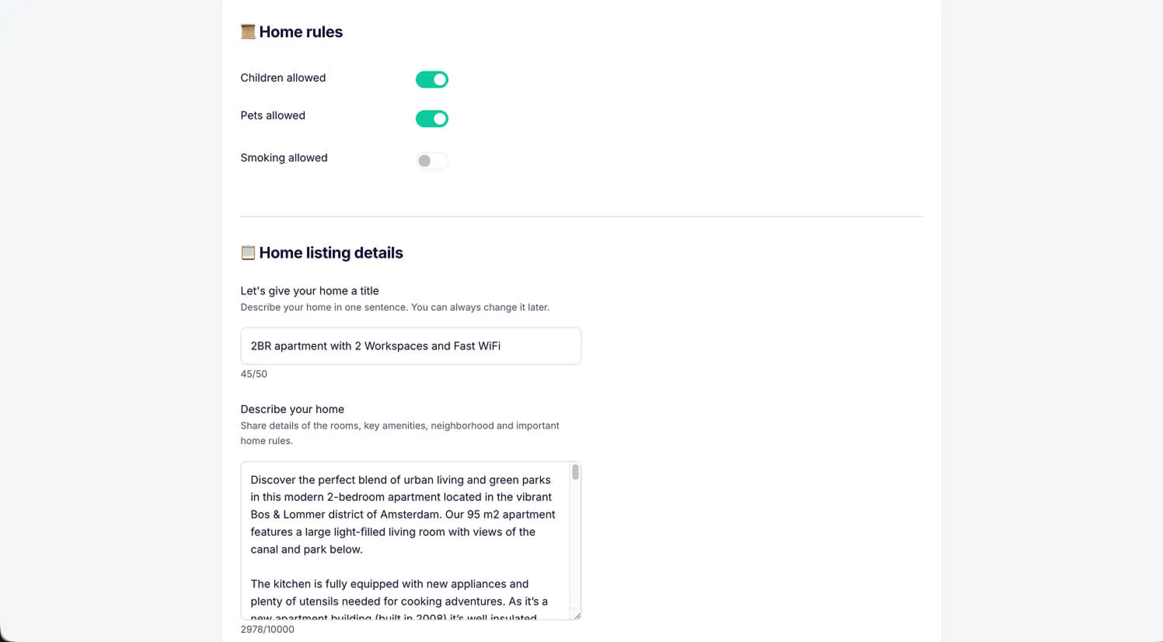Disable the Pets allowed toggle

432,119
